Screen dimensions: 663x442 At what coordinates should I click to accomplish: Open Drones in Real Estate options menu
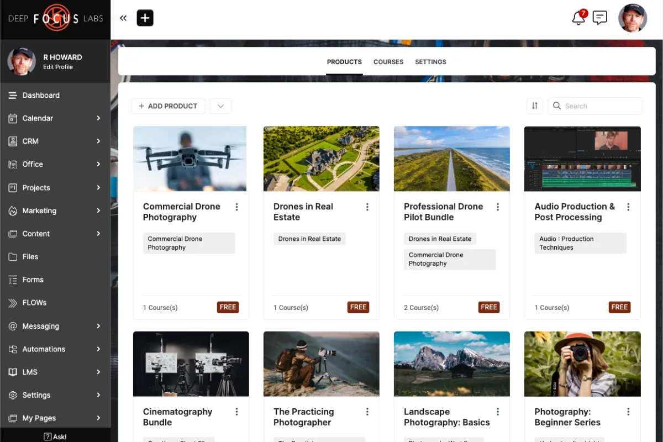367,207
